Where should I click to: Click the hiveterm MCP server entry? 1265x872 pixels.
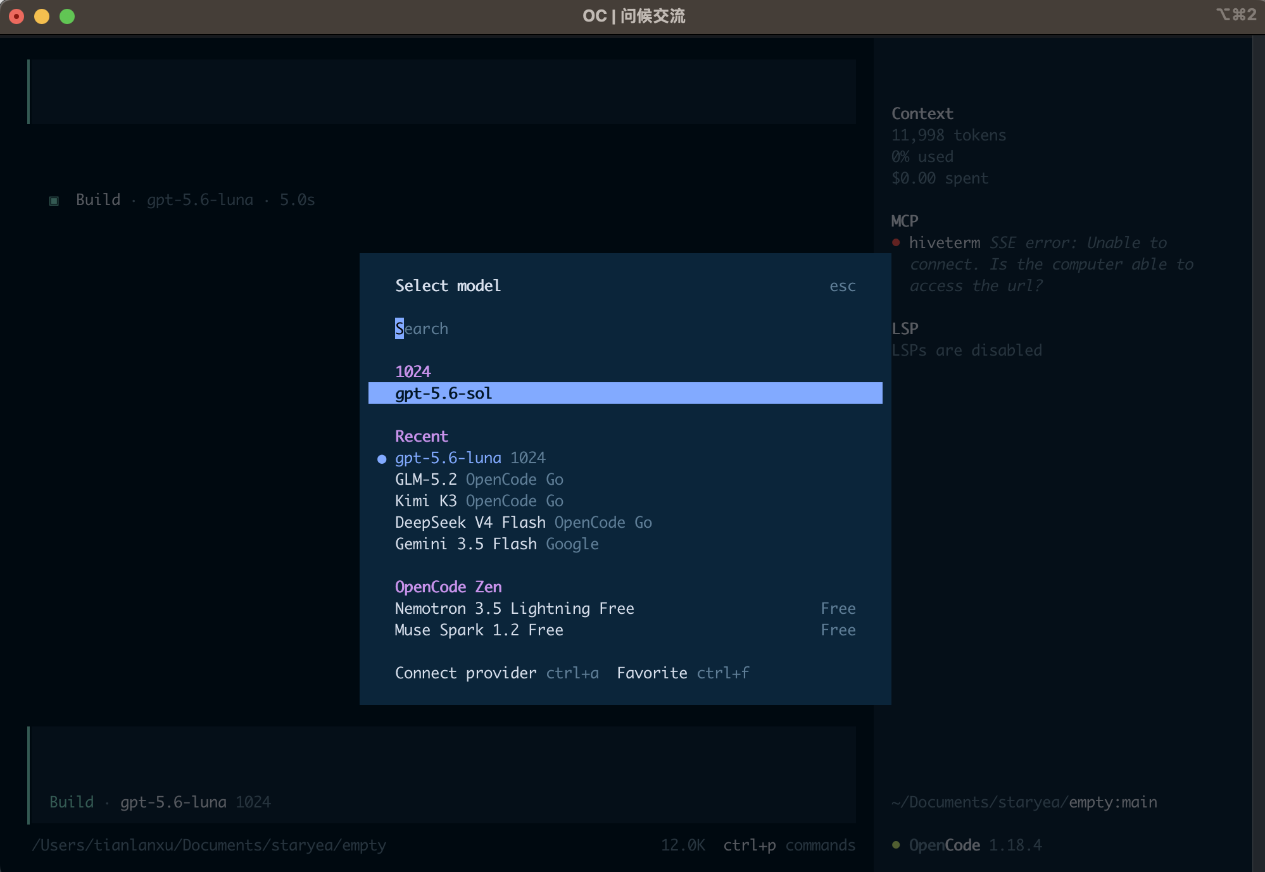(945, 242)
